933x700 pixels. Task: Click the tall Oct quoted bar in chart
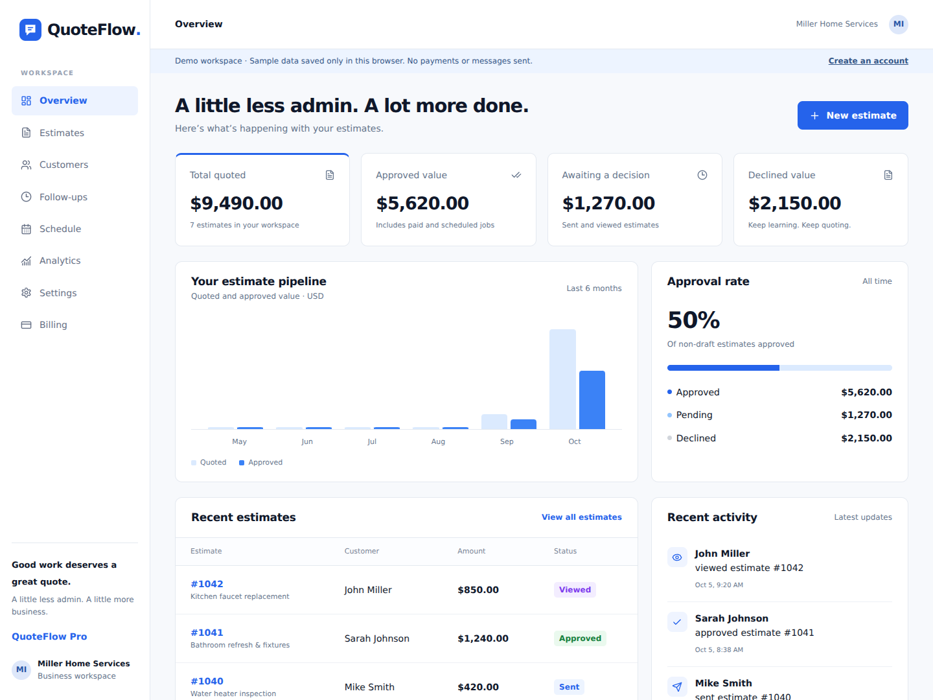[562, 379]
